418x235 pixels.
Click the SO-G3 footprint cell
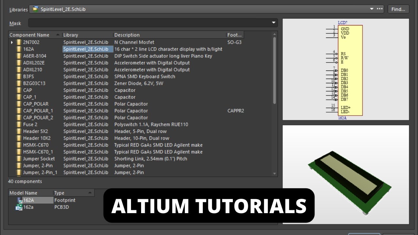click(x=234, y=42)
